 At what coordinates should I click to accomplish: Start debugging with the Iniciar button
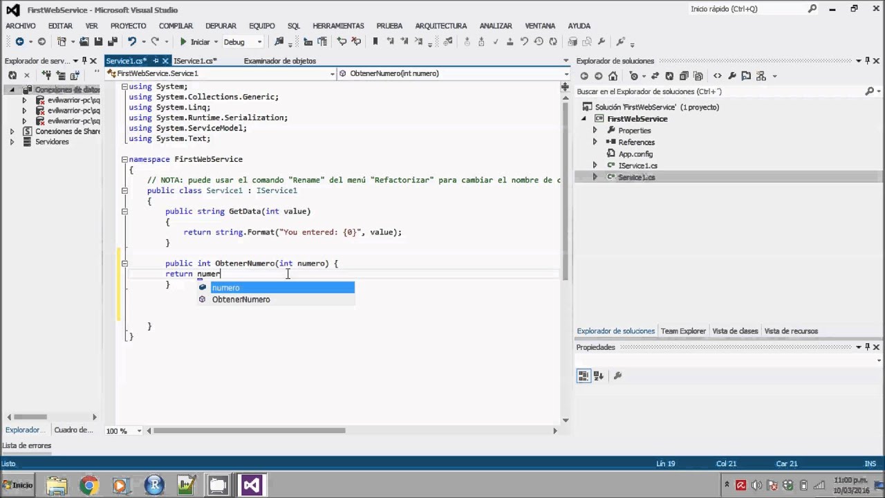[195, 41]
